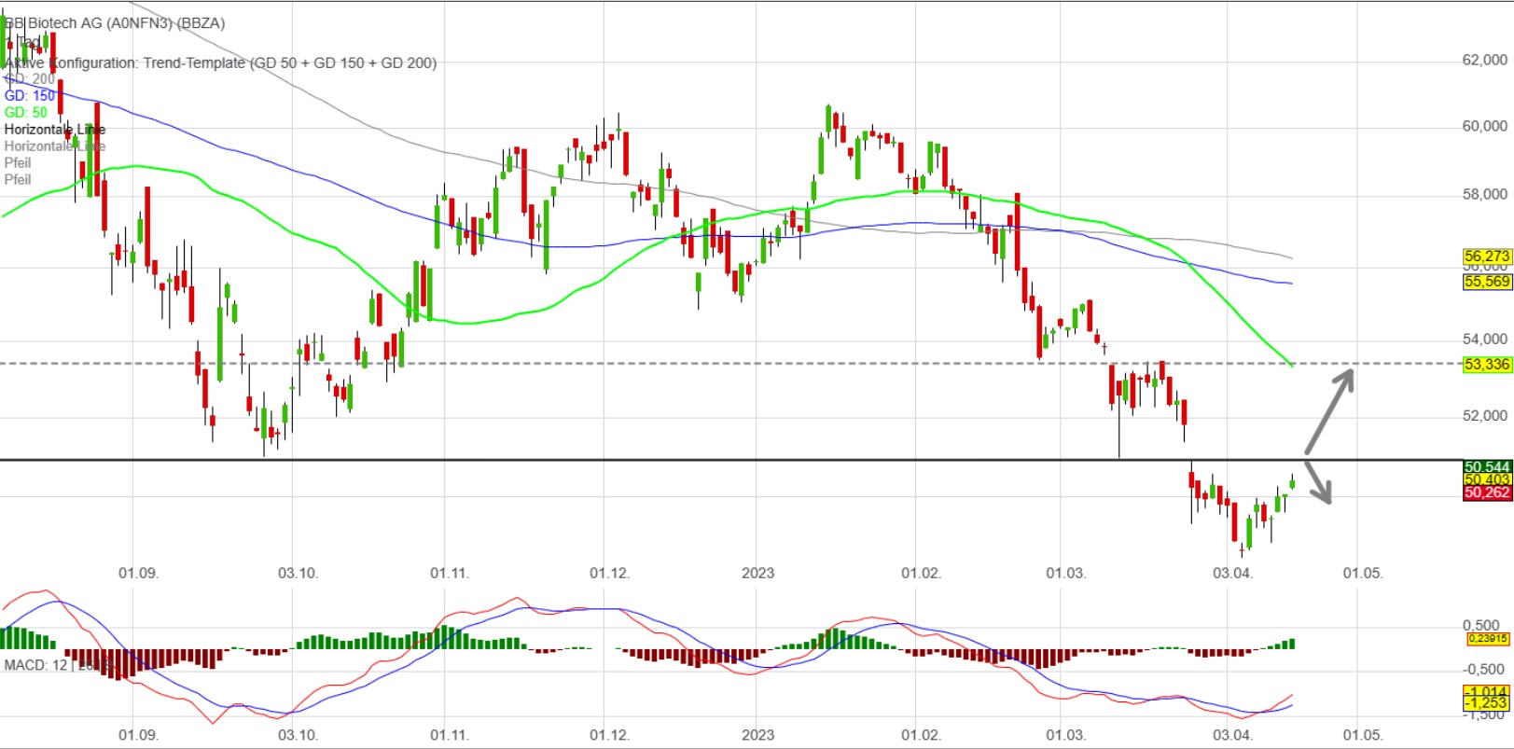Click the upward-pointing gray arrow annotation
Screen dimensions: 1514x749
coord(1329,410)
